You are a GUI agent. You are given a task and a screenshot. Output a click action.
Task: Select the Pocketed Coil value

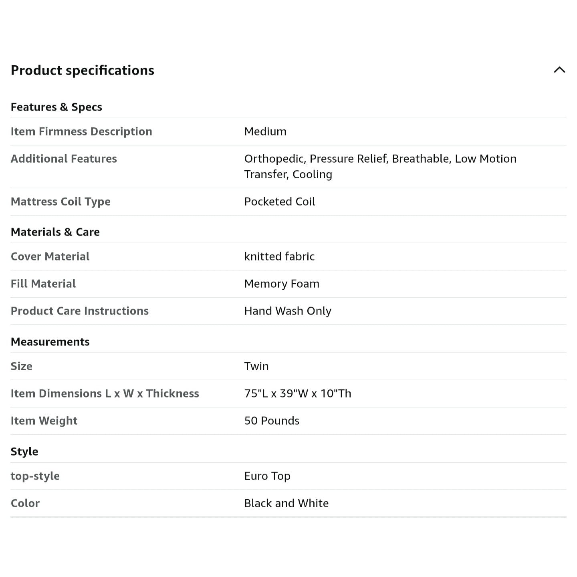pyautogui.click(x=279, y=202)
